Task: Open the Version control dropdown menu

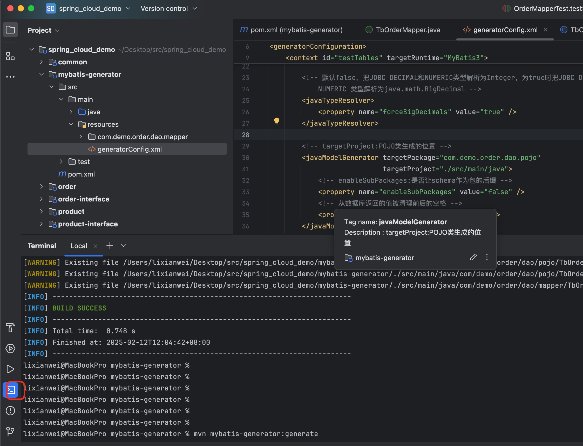Action: pos(195,8)
